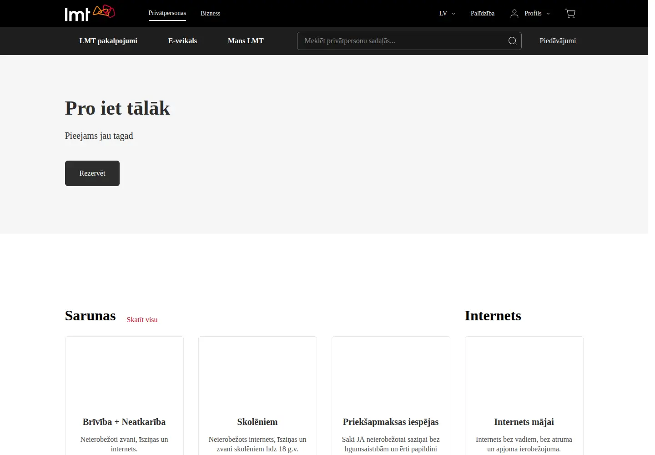Click the search magnifier icon
This screenshot has width=655, height=455.
pyautogui.click(x=512, y=41)
